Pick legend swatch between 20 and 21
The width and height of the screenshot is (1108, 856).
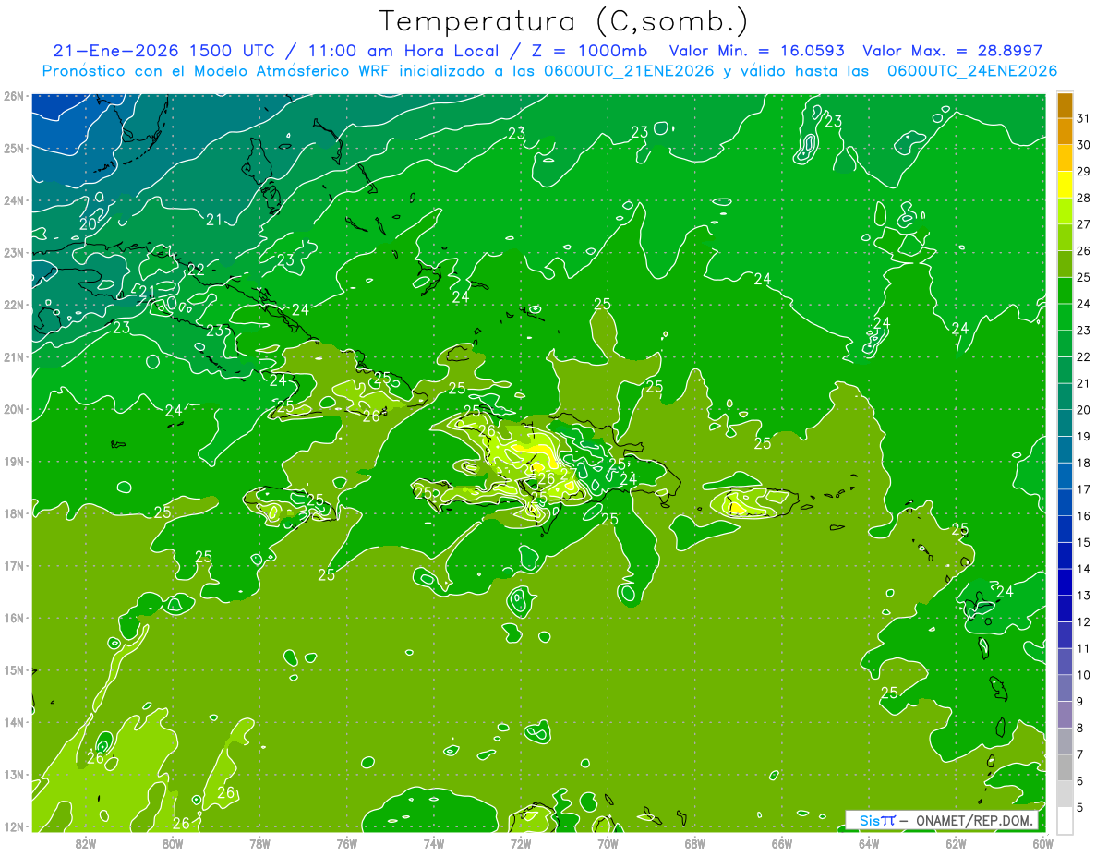[x=1065, y=397]
